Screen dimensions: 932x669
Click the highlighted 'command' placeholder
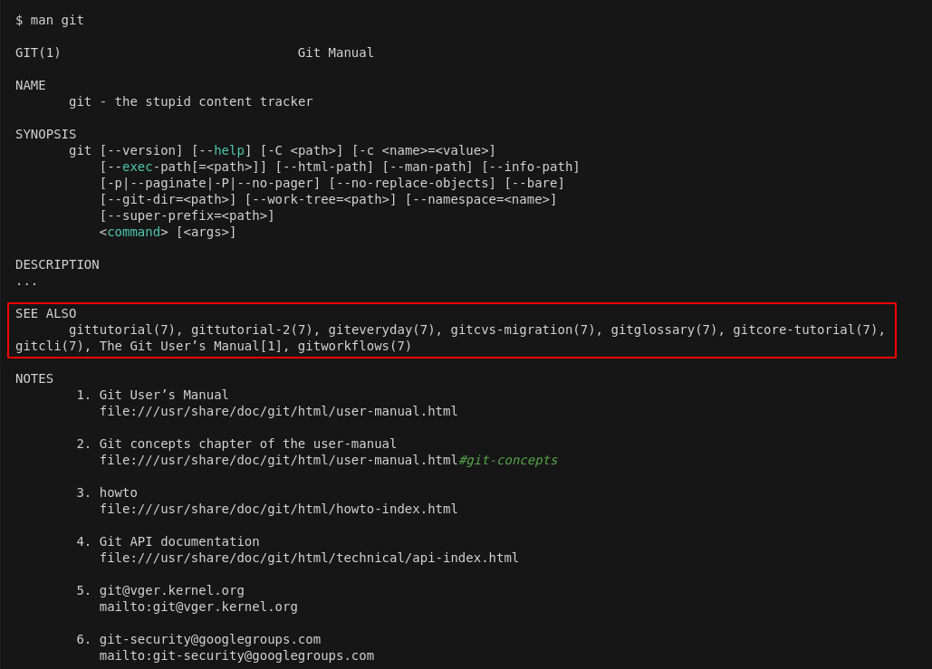click(x=134, y=233)
